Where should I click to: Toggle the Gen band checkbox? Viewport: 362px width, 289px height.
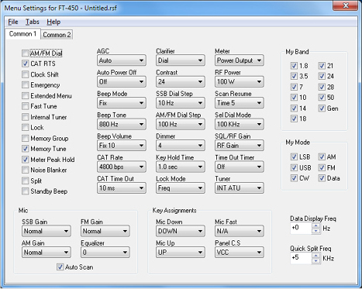(x=322, y=108)
